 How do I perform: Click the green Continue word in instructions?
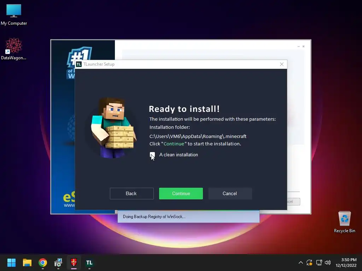(174, 144)
